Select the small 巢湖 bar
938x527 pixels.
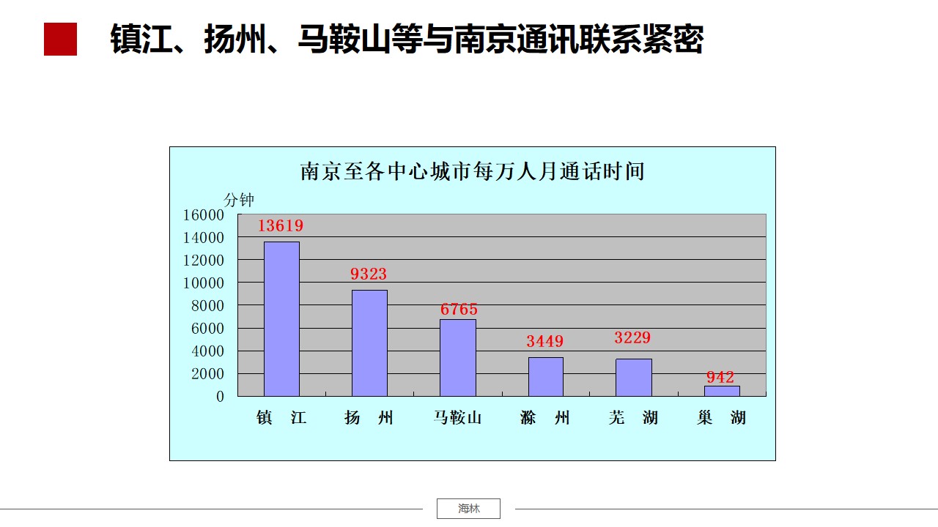click(722, 391)
